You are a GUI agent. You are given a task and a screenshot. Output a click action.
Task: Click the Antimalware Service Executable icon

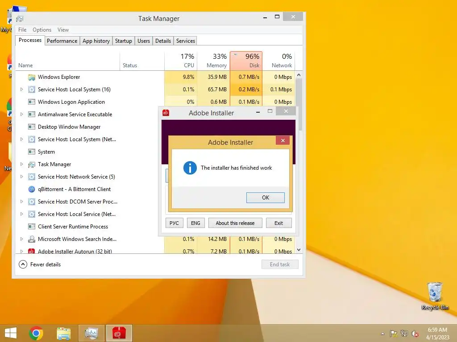(x=32, y=114)
